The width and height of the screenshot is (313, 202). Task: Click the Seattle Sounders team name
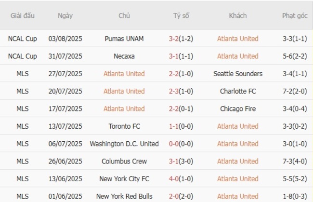(237, 74)
